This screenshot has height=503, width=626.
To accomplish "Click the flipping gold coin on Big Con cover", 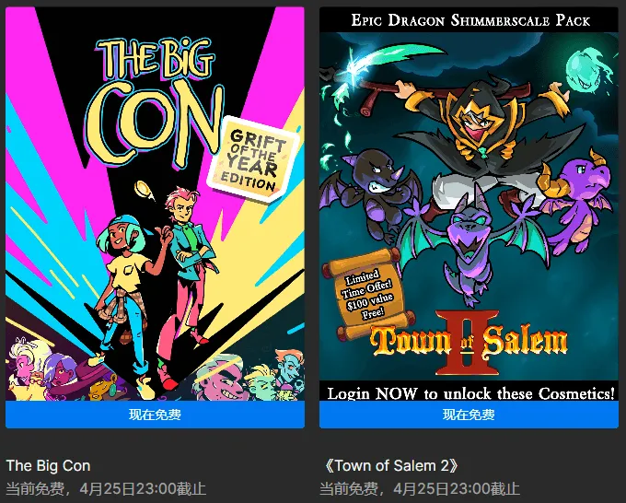I will (144, 190).
